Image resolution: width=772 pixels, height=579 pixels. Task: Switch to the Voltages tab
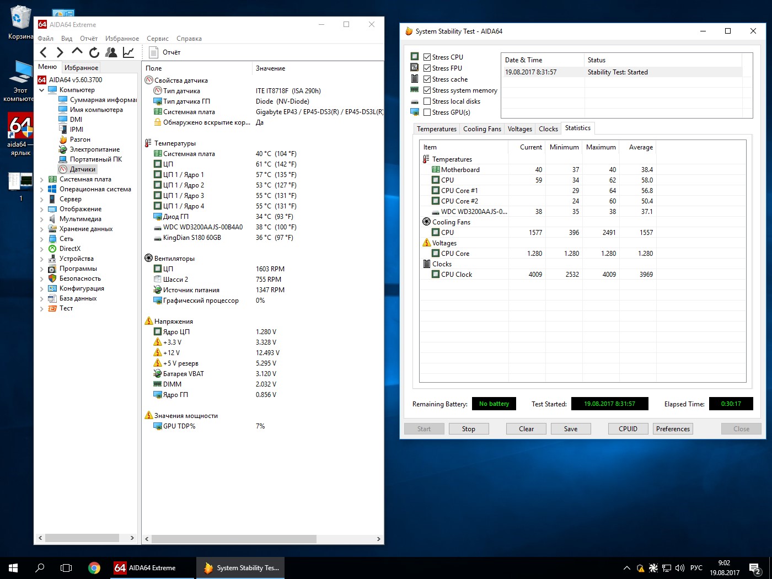point(520,129)
